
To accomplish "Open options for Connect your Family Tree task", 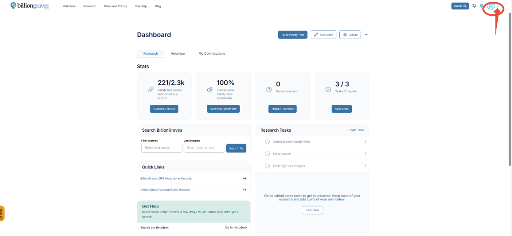I will coord(365,142).
